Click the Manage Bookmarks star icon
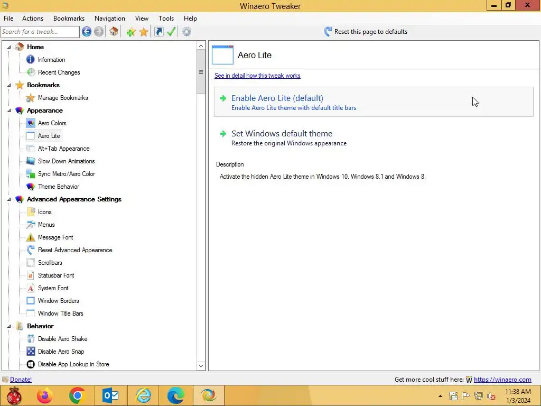This screenshot has width=541, height=406. click(x=30, y=98)
